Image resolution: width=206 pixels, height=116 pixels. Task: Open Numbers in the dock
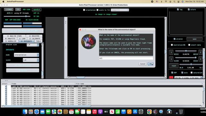point(117,112)
